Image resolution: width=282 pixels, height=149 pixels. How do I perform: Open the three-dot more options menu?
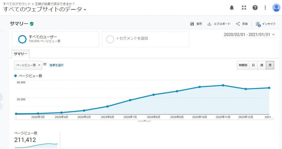pos(265,7)
